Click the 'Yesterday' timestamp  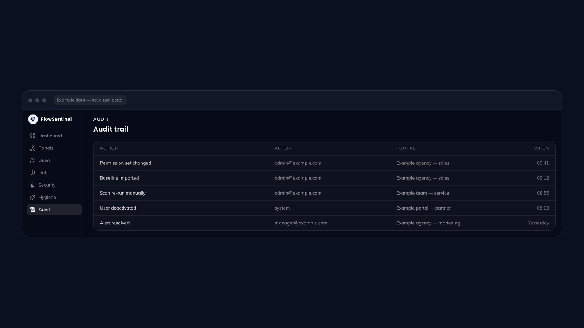click(x=538, y=223)
